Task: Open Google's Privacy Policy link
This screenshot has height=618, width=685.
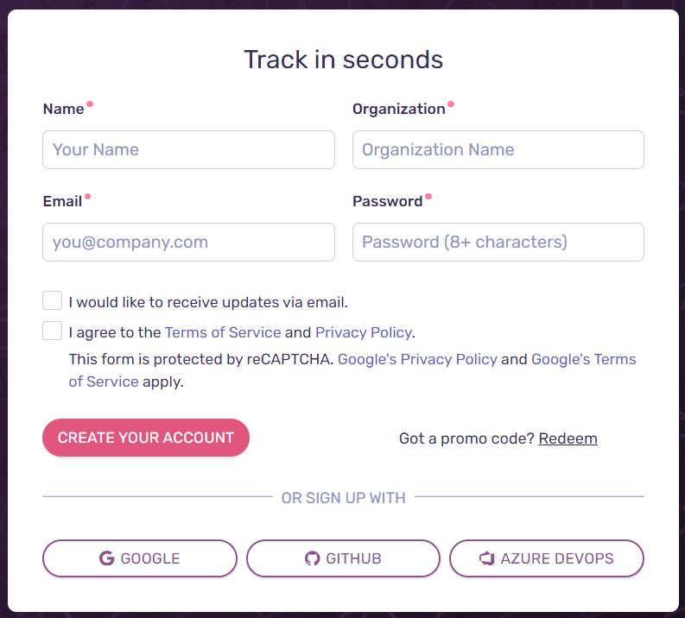Action: click(417, 359)
